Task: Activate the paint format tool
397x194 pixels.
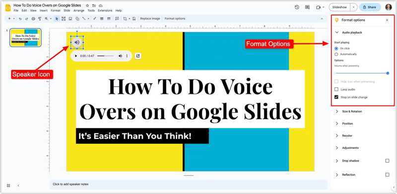Action: [x=40, y=19]
